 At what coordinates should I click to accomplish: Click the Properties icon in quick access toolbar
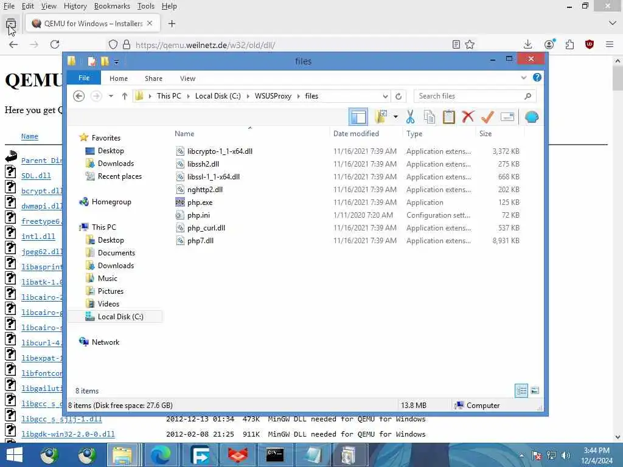[x=91, y=61]
